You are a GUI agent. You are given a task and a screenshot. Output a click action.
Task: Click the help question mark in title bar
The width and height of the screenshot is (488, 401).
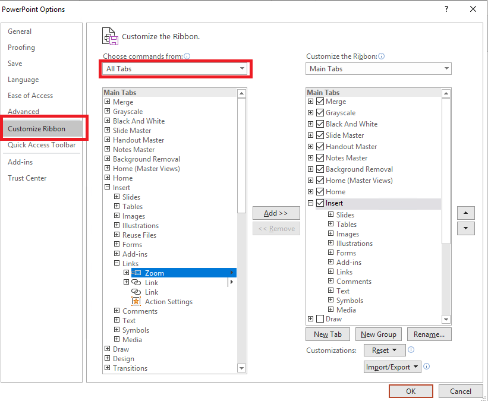tap(446, 9)
